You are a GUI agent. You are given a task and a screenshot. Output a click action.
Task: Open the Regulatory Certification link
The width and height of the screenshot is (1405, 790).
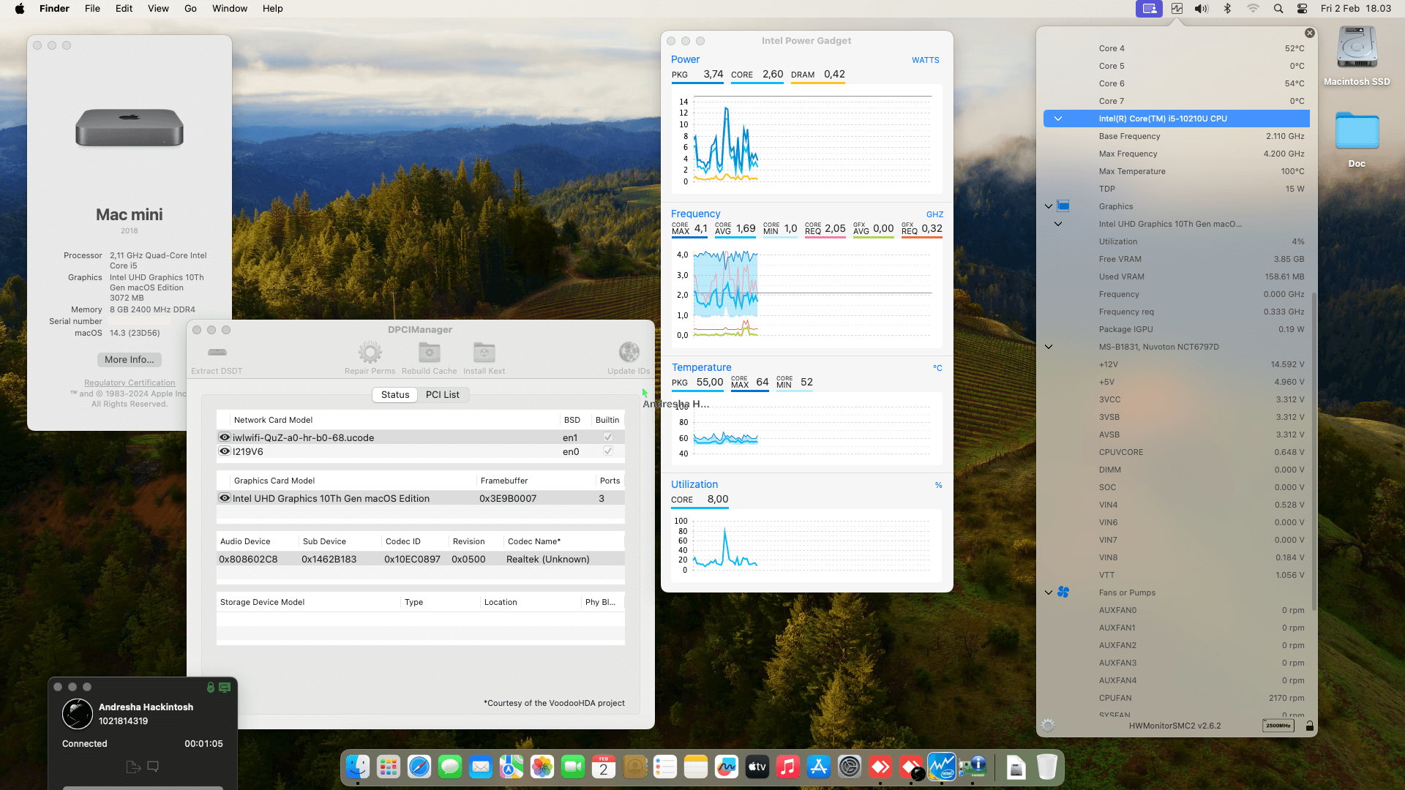point(130,383)
